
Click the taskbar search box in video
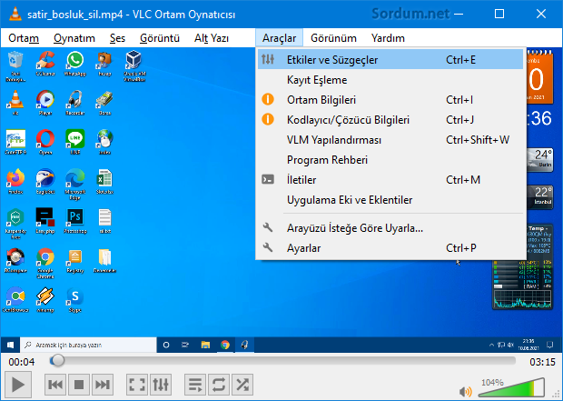[x=88, y=345]
